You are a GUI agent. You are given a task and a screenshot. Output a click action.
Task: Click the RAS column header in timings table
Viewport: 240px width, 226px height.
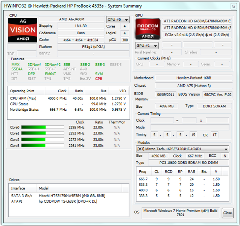point(191,171)
